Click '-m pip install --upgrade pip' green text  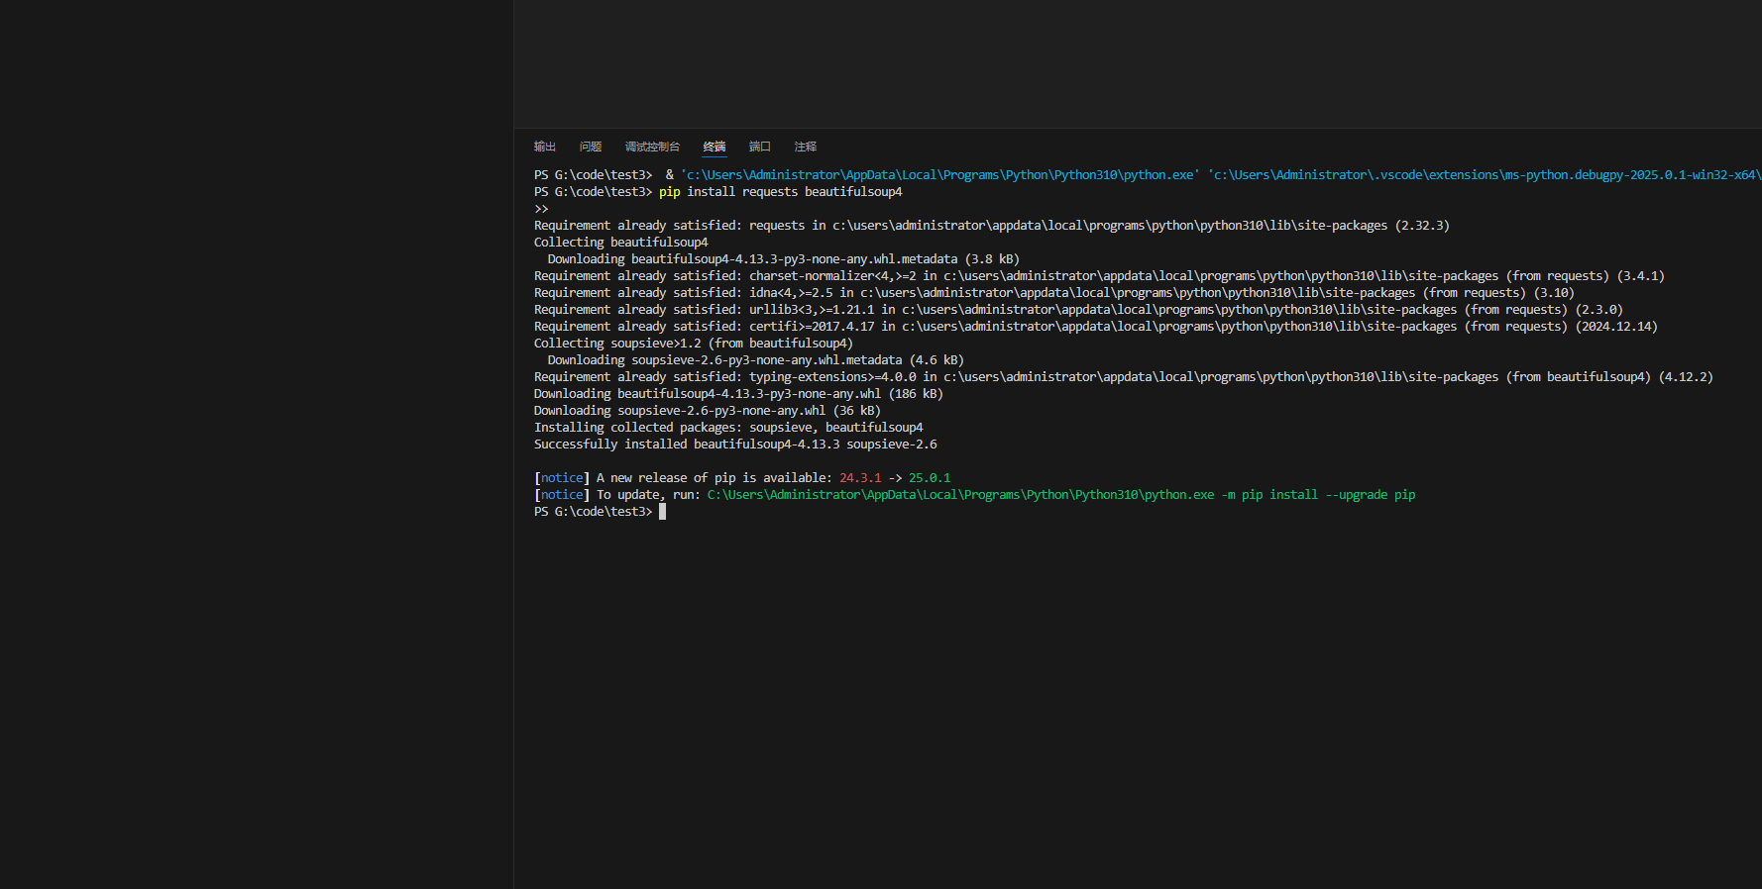pos(1319,495)
